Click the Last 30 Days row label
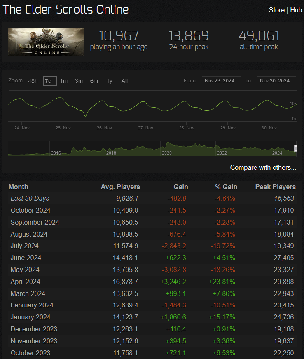 pyautogui.click(x=30, y=198)
